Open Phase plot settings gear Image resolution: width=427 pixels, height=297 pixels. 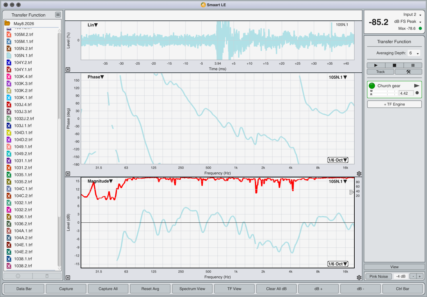[x=359, y=174]
